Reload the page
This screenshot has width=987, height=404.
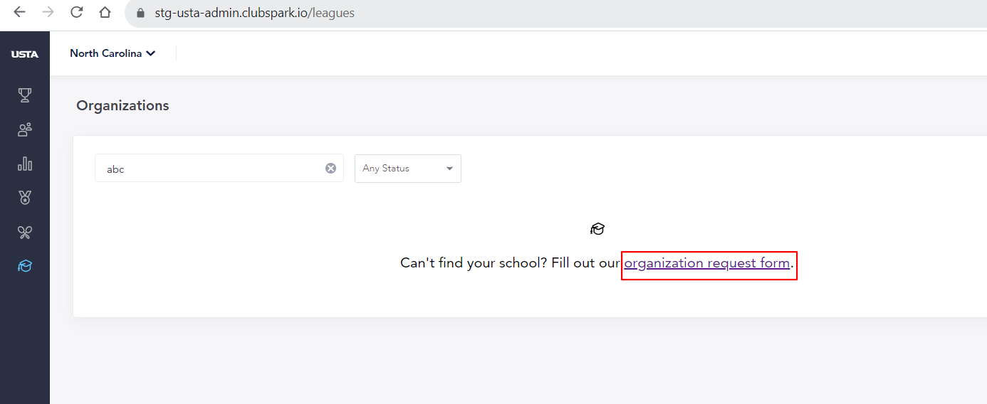76,13
